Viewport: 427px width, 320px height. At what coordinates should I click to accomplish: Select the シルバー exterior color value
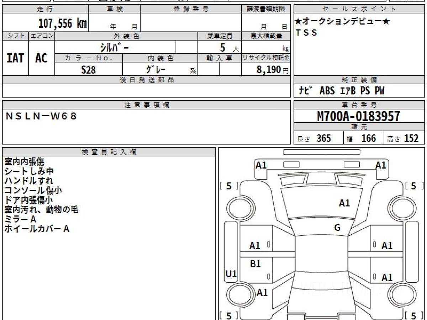(x=114, y=47)
